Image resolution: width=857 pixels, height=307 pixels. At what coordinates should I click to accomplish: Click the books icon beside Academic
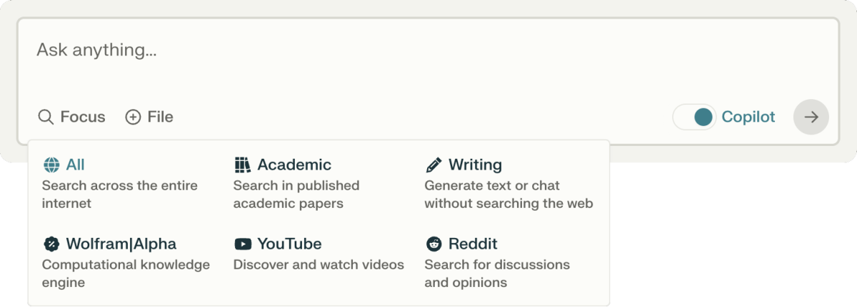[243, 165]
